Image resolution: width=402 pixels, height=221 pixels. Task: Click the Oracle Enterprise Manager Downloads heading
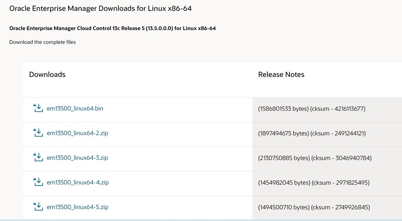click(100, 8)
